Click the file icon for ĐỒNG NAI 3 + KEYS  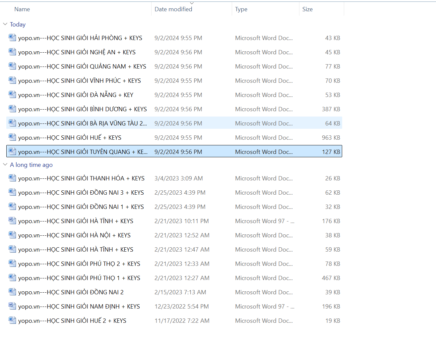tap(12, 192)
